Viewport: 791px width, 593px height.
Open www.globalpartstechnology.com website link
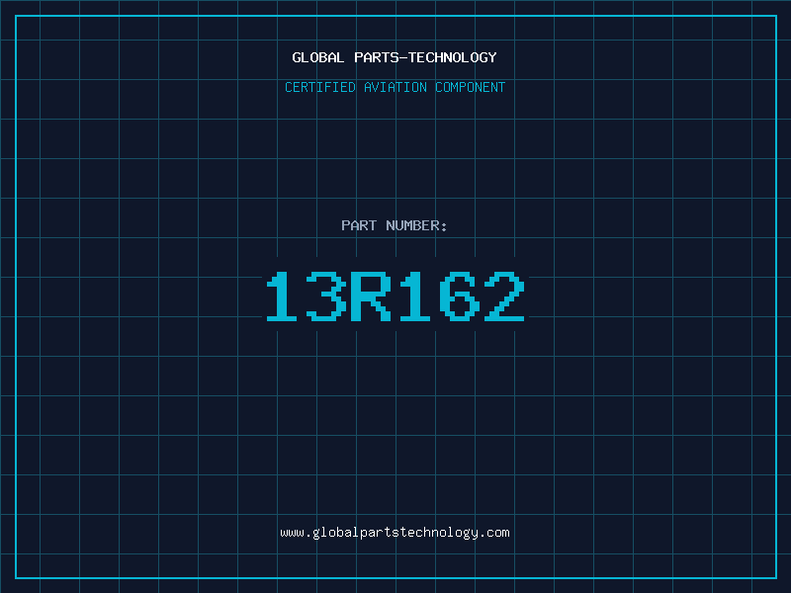[x=395, y=533]
